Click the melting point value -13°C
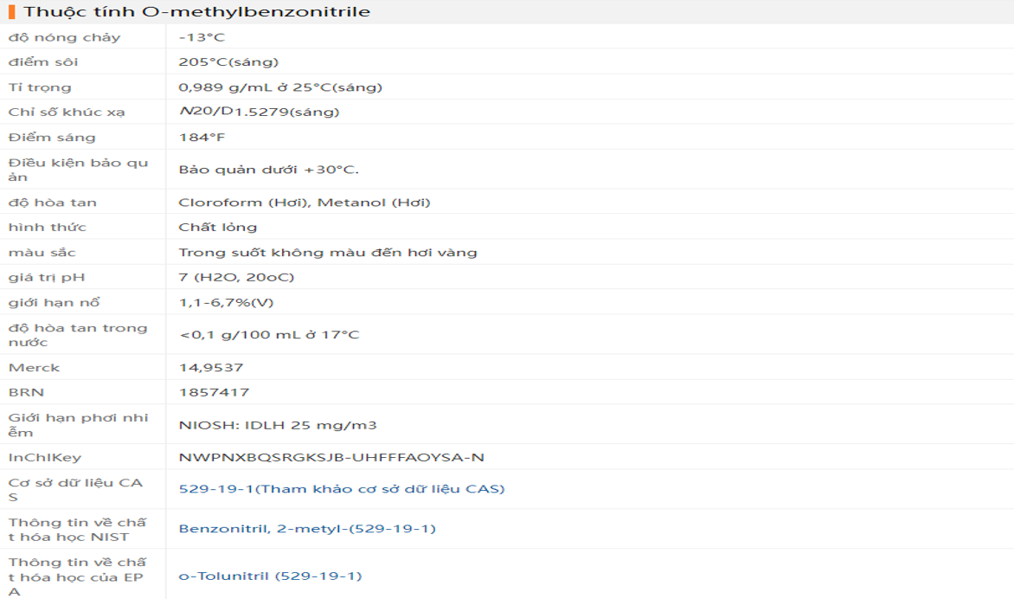 [x=202, y=37]
